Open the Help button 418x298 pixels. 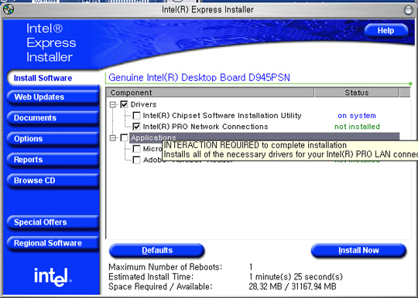385,31
